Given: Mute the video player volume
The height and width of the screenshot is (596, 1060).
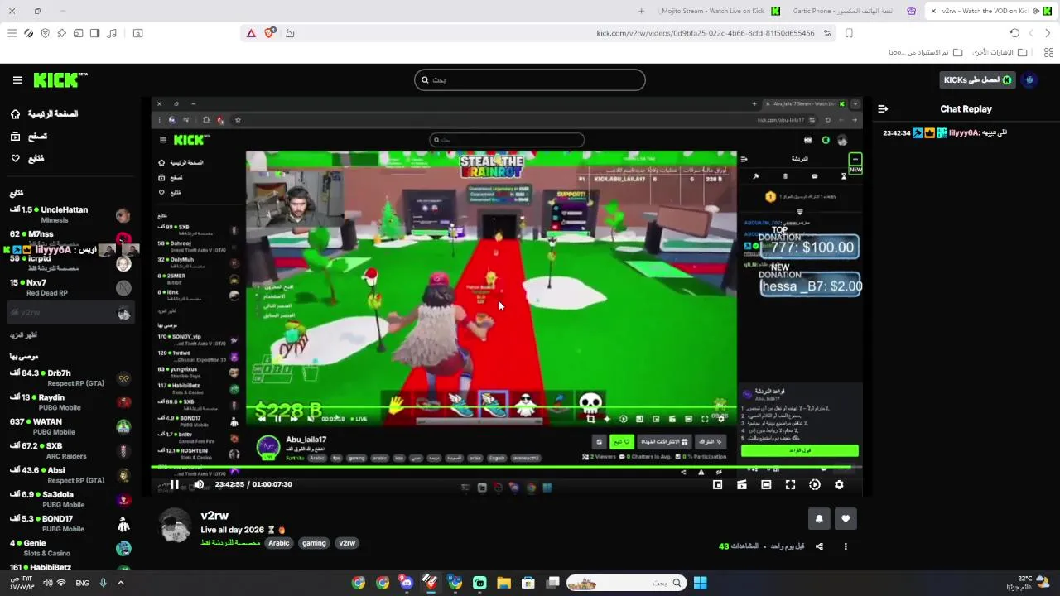Looking at the screenshot, I should [198, 485].
